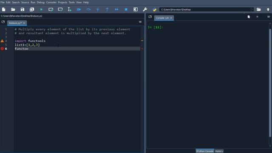This screenshot has height=153, width=272.
Task: Browse for a working directory
Action: (259, 9)
